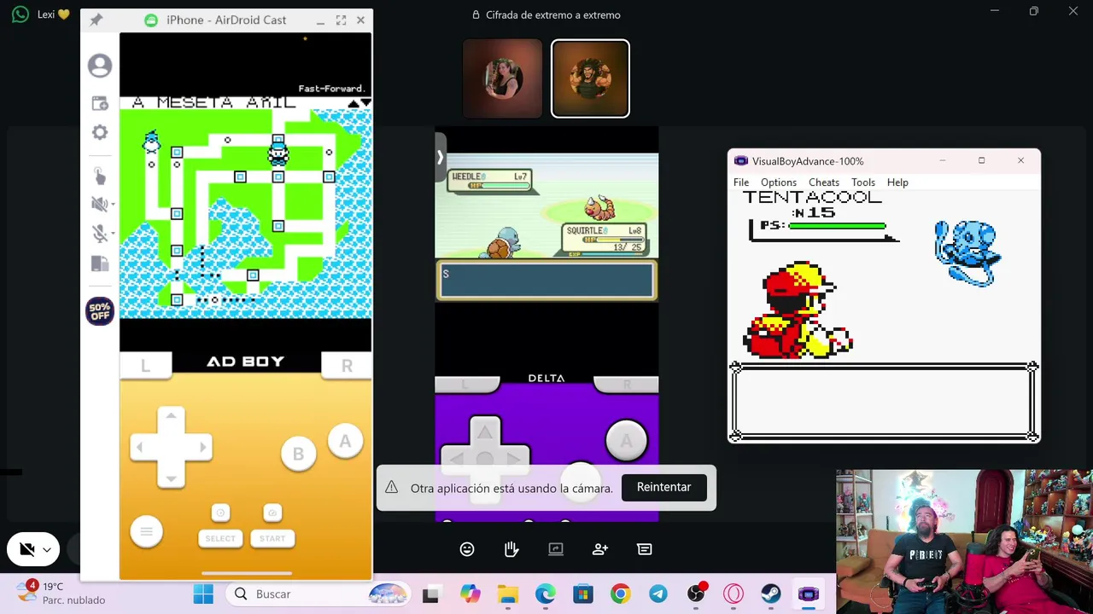Open File Explorer from the taskbar
1093x614 pixels.
(x=508, y=594)
